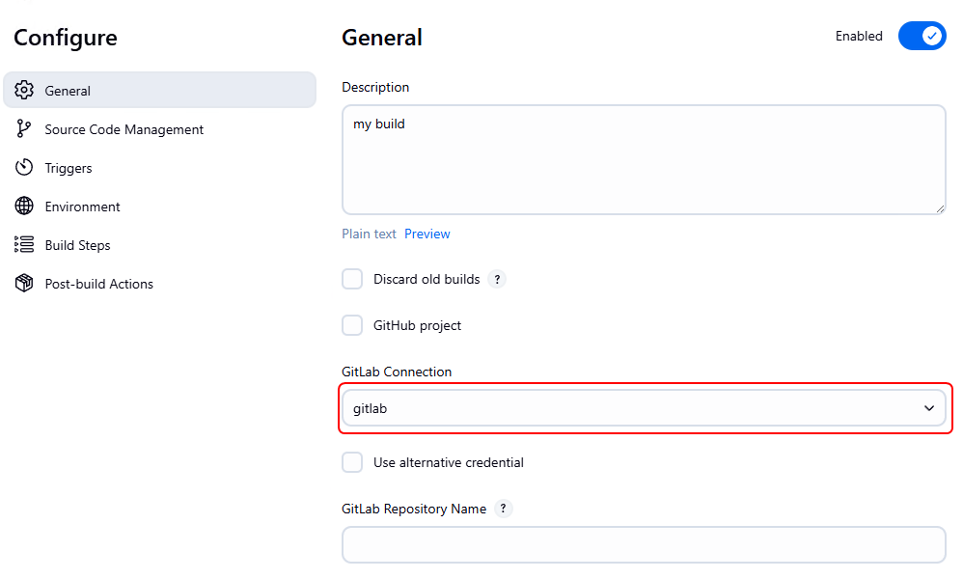Viewport: 963px width, 579px height.
Task: Click inside the Description text area
Action: (644, 159)
